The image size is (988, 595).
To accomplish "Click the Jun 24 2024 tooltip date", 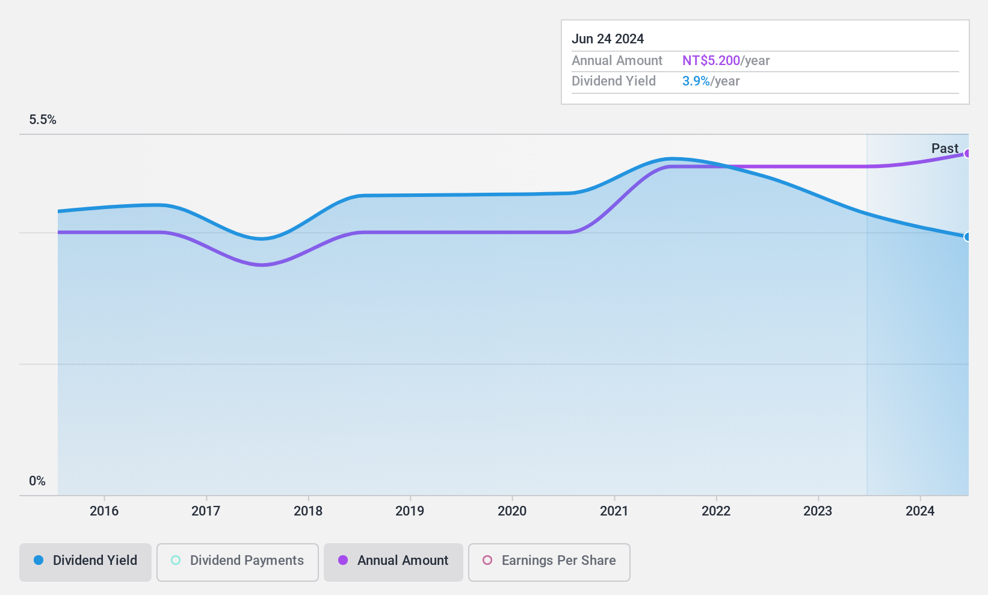I will point(608,39).
